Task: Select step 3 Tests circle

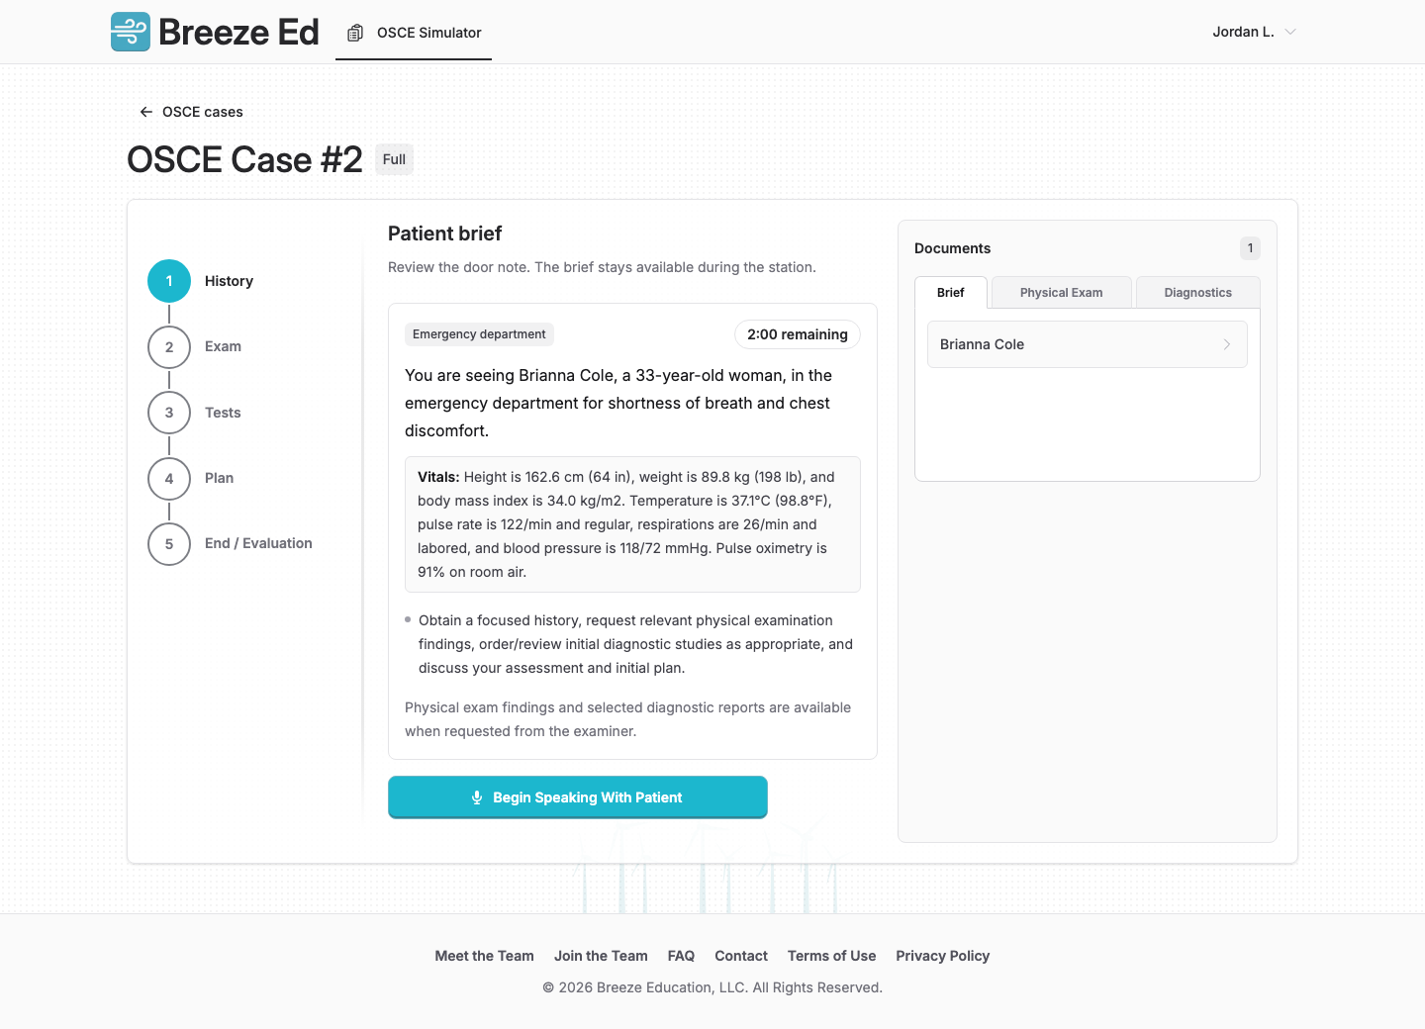Action: [169, 413]
